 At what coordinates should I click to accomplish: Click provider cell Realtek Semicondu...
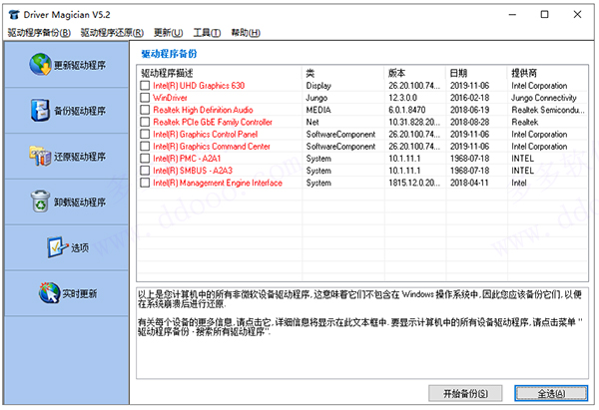point(548,110)
